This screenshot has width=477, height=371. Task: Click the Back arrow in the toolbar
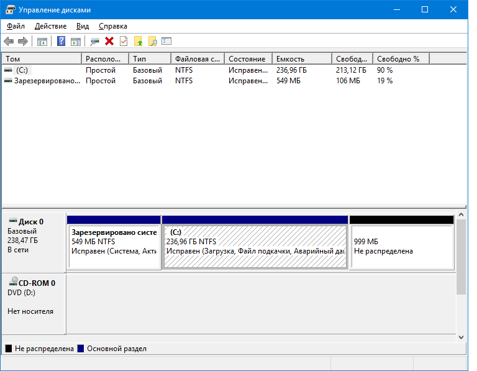coord(9,42)
